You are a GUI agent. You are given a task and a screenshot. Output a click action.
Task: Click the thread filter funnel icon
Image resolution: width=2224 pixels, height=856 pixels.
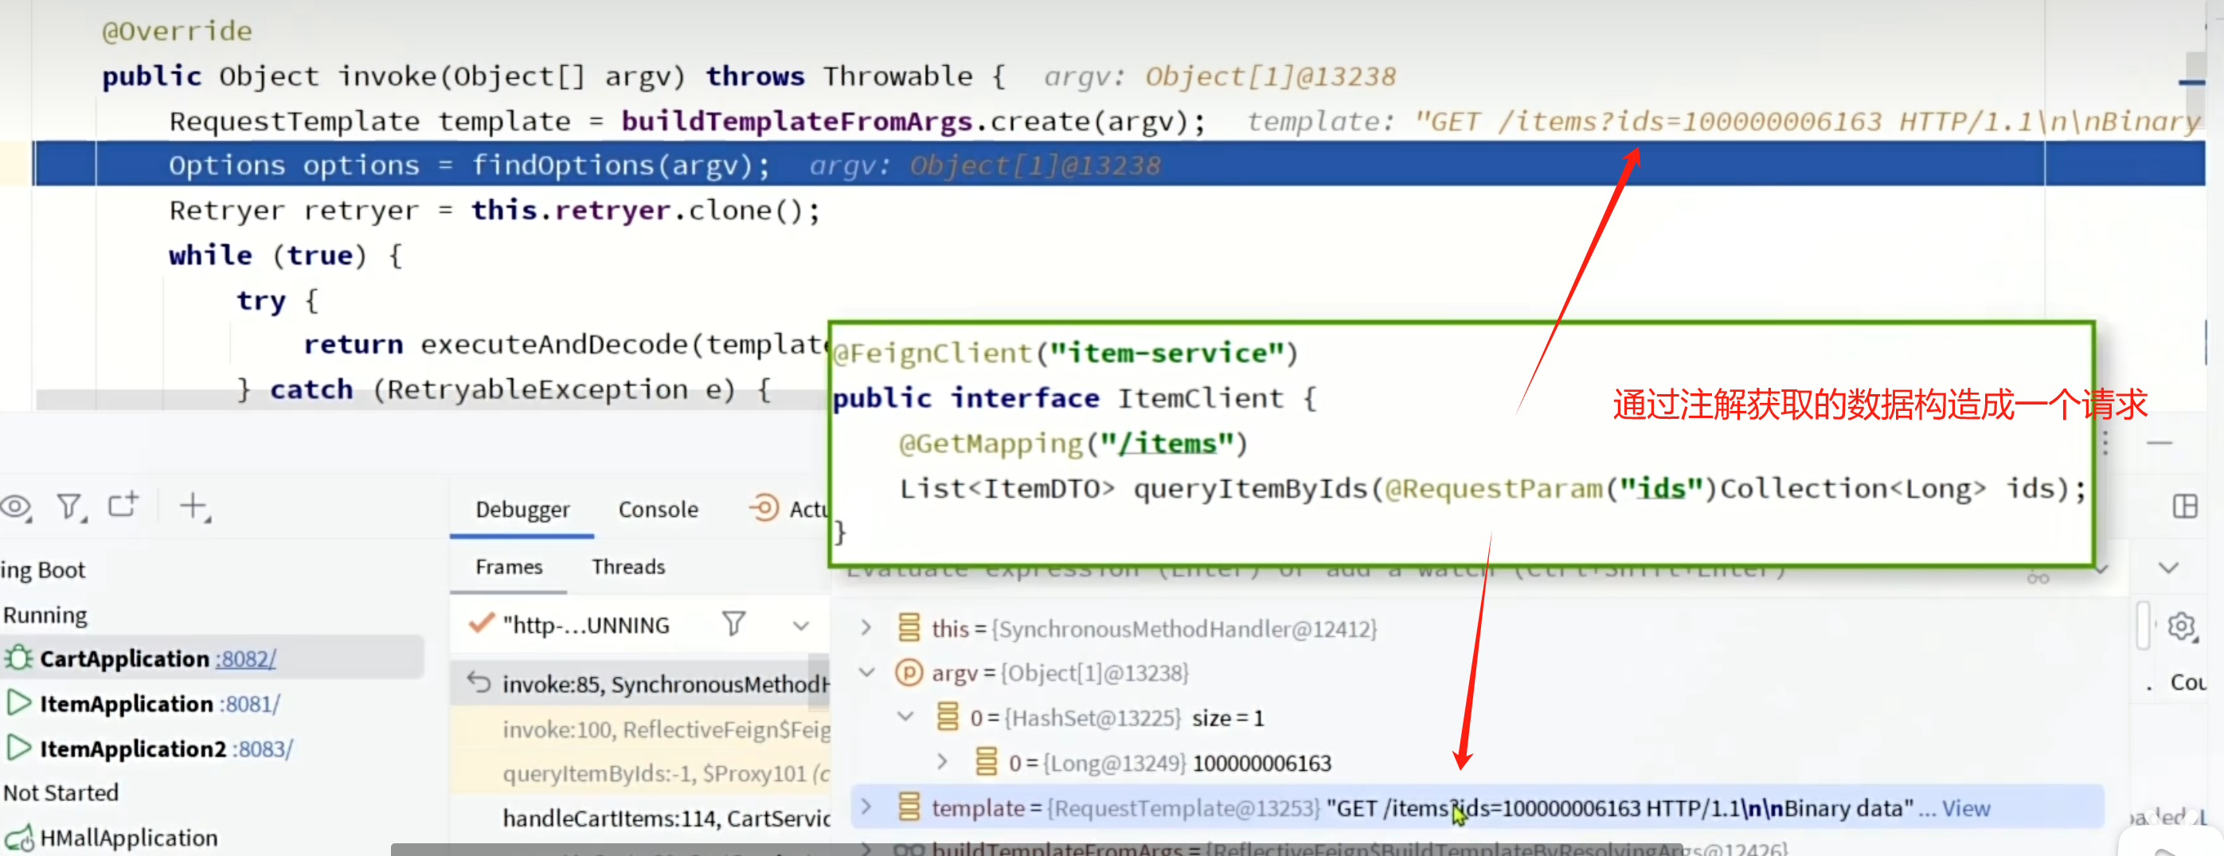pos(734,623)
